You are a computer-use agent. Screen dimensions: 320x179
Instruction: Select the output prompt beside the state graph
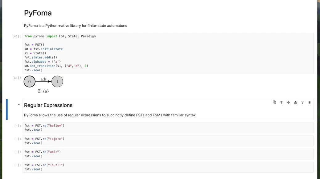17,78
